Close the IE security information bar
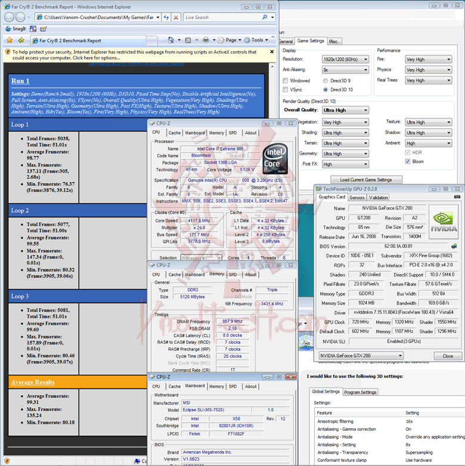 pyautogui.click(x=272, y=52)
